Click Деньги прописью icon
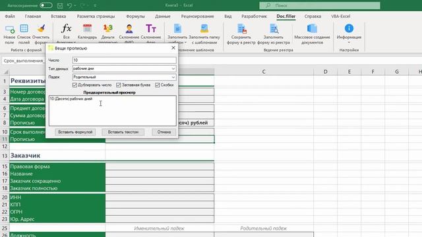 click(x=108, y=28)
